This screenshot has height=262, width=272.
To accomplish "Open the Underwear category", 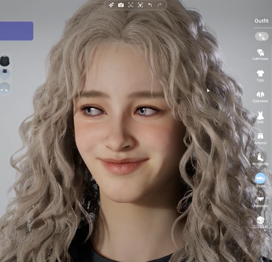I will (260, 202).
